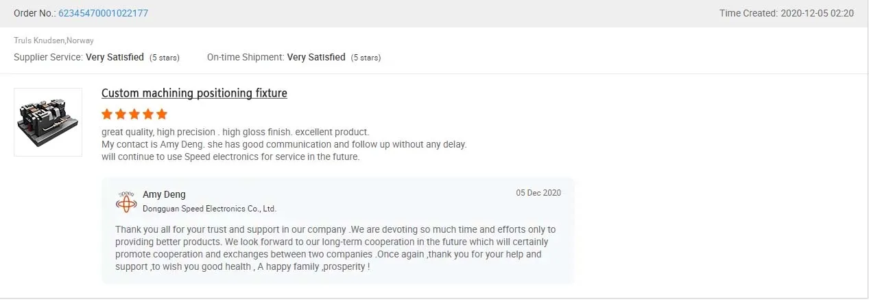Click reviewer name Truls Knudsen, Norway
This screenshot has width=869, height=300.
coord(53,41)
